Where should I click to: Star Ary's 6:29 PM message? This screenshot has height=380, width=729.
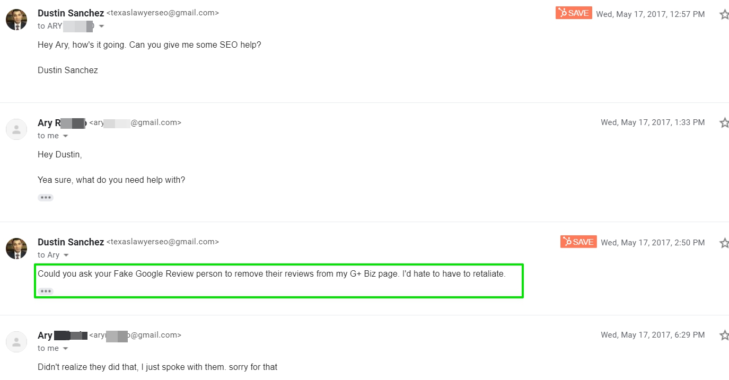click(724, 335)
